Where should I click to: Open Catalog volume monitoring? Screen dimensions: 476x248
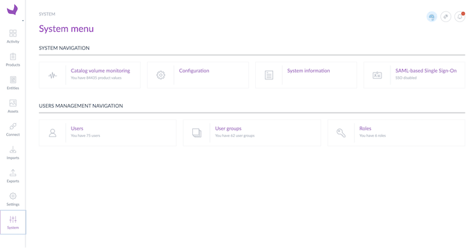click(100, 71)
